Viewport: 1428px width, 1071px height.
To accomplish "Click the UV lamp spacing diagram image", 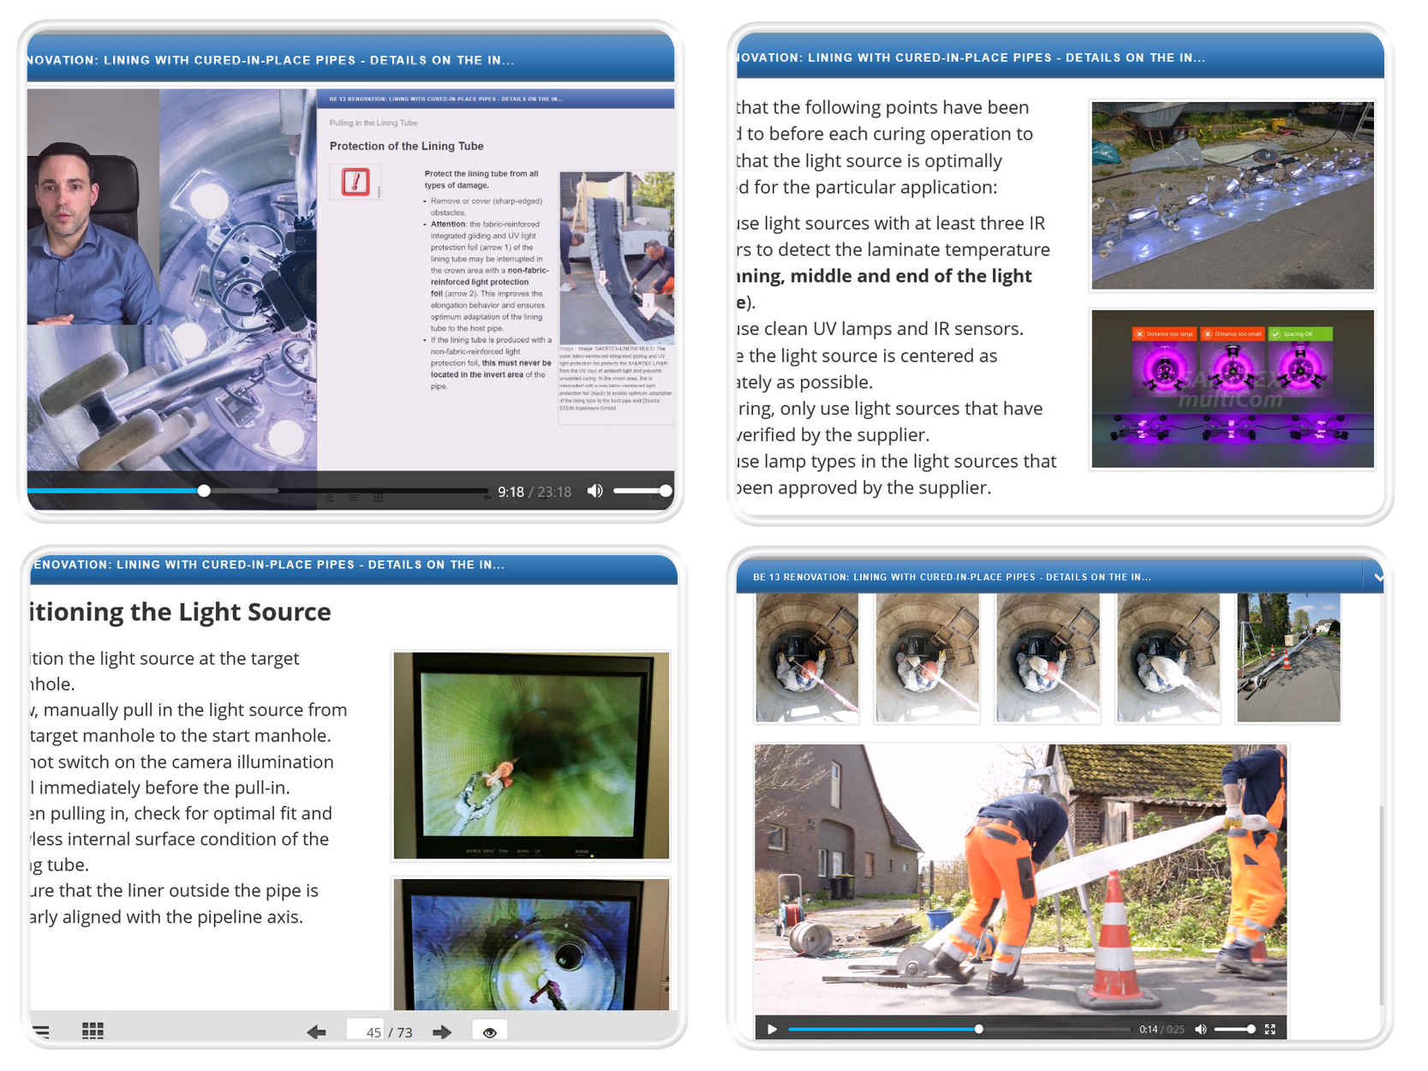I will tap(1232, 389).
